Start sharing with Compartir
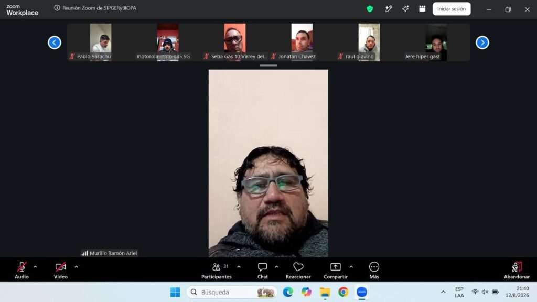The image size is (537, 302). tap(336, 270)
